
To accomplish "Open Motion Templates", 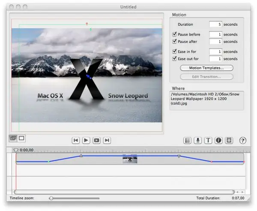I will [206, 68].
